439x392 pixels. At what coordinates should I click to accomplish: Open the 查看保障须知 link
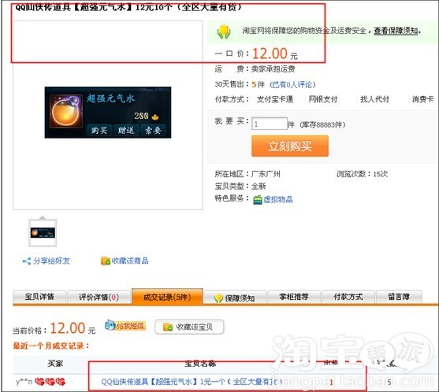(396, 31)
